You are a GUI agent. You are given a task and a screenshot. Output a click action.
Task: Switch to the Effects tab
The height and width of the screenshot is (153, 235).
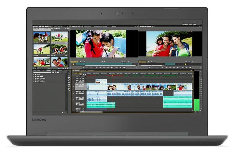click(x=48, y=70)
